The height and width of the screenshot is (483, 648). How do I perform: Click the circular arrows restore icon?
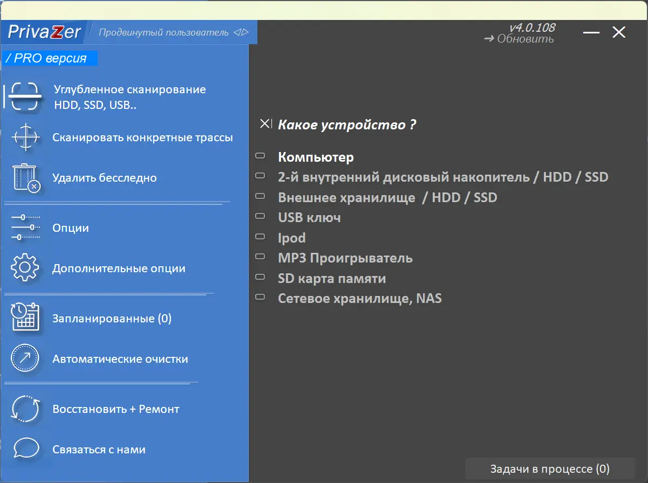tap(25, 409)
